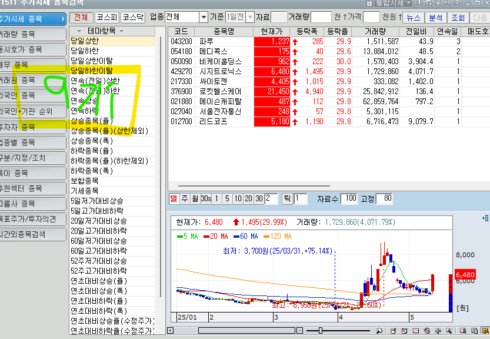Click the '1' screen number icon in the title bar

(419, 3)
